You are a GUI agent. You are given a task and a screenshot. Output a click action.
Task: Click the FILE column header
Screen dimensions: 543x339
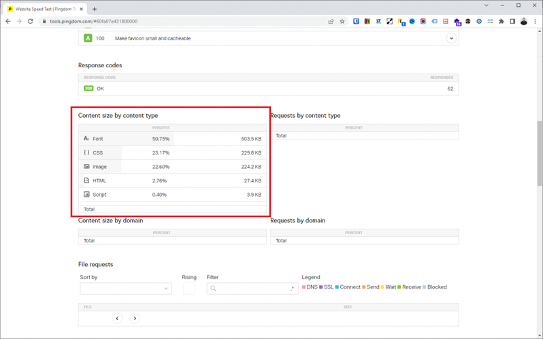point(88,307)
